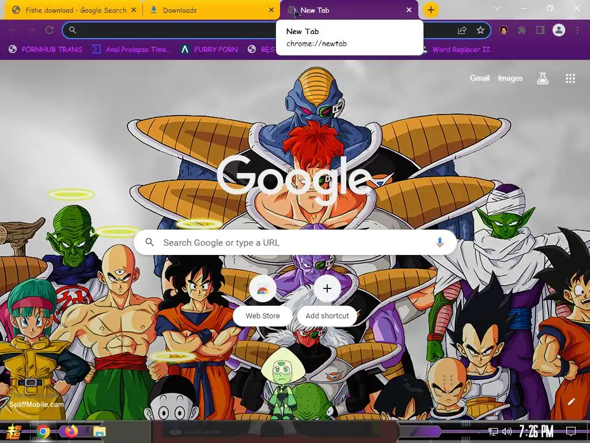
Task: Close the New Tab tab
Action: point(409,10)
